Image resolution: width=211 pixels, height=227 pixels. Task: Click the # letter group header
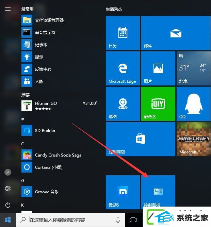click(x=22, y=119)
